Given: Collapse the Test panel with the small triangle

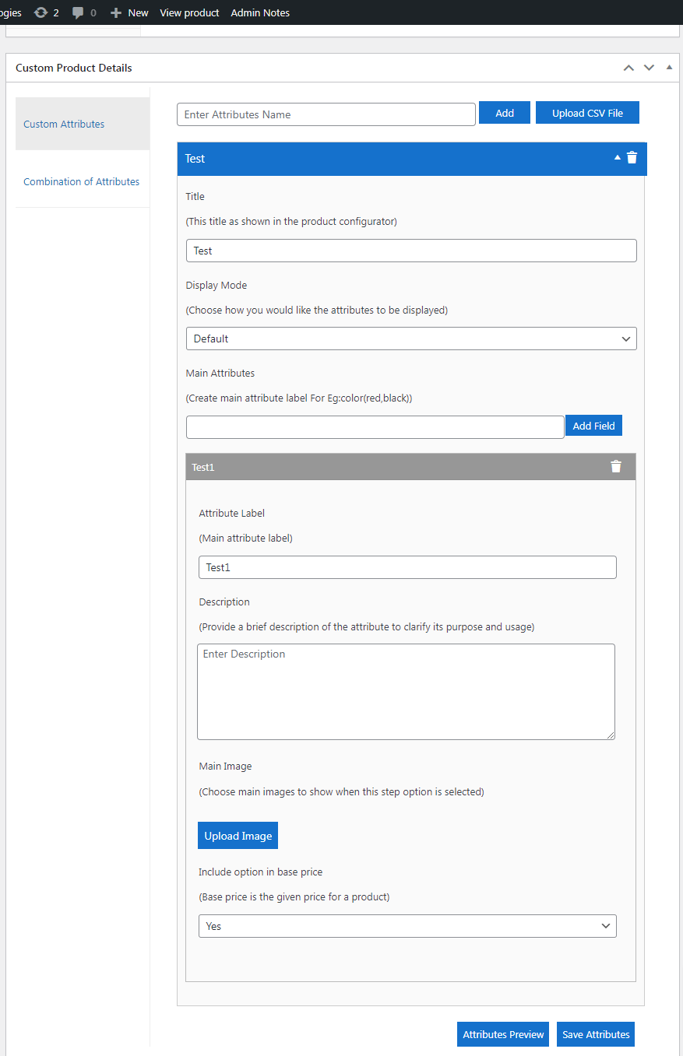Looking at the screenshot, I should [x=618, y=157].
